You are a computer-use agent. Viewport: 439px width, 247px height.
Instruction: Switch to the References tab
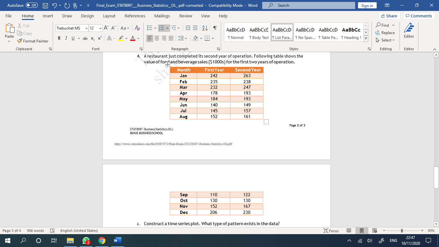tap(135, 16)
